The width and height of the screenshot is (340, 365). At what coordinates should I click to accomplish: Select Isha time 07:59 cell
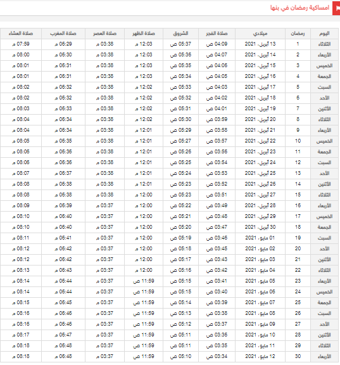[21, 44]
